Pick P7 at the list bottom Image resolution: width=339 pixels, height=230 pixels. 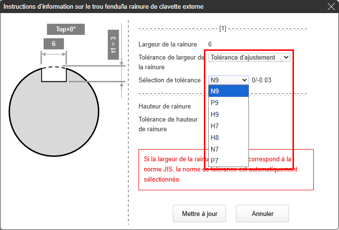click(229, 161)
